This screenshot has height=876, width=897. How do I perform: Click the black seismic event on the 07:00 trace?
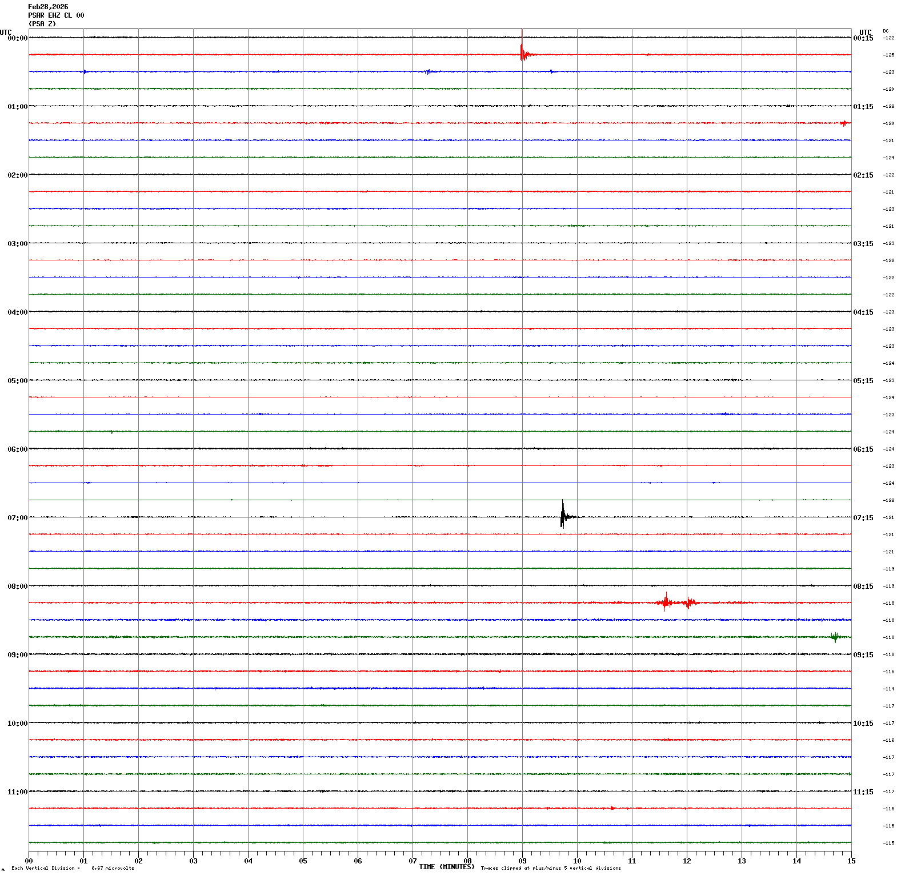tap(563, 516)
